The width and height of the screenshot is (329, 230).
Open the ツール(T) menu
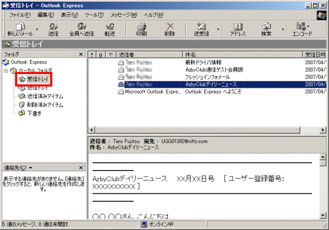94,15
